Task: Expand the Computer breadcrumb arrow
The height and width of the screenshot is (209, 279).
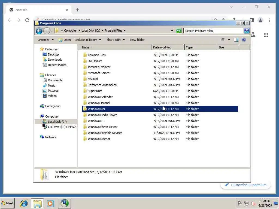Action: point(79,30)
